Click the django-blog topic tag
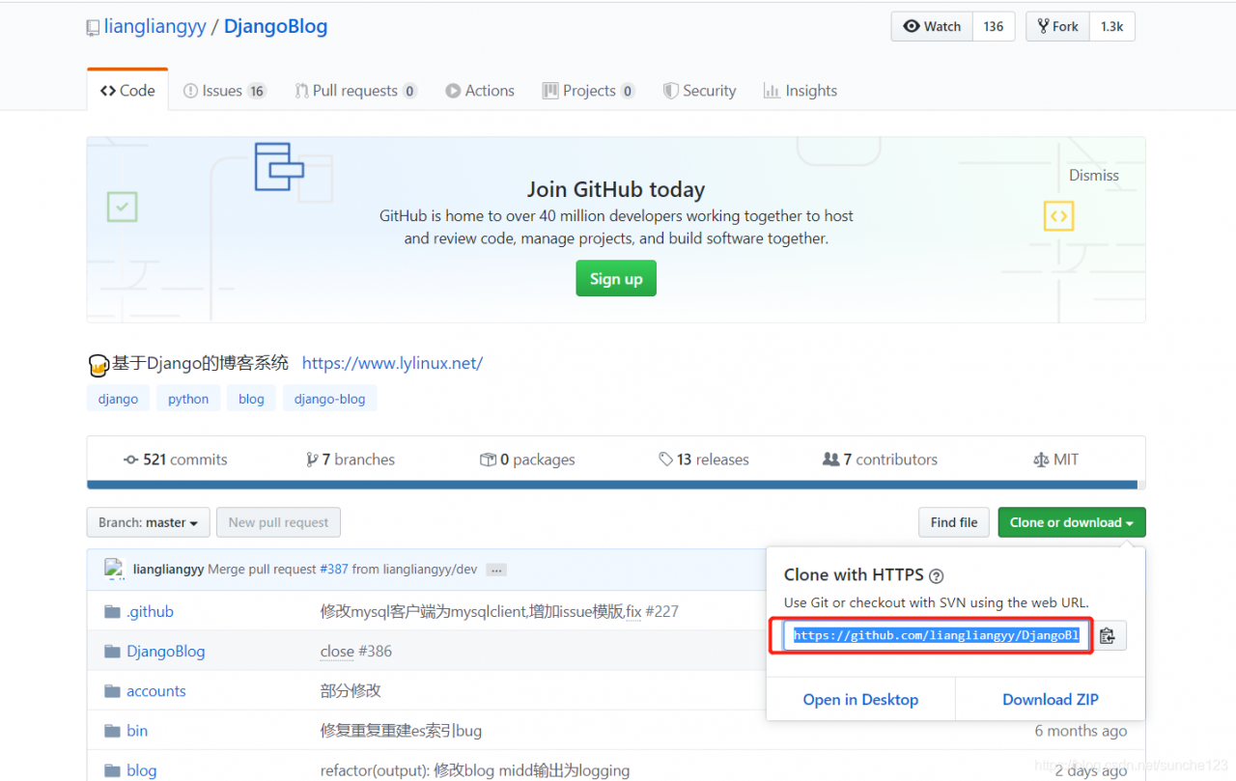This screenshot has width=1236, height=781. [x=330, y=399]
